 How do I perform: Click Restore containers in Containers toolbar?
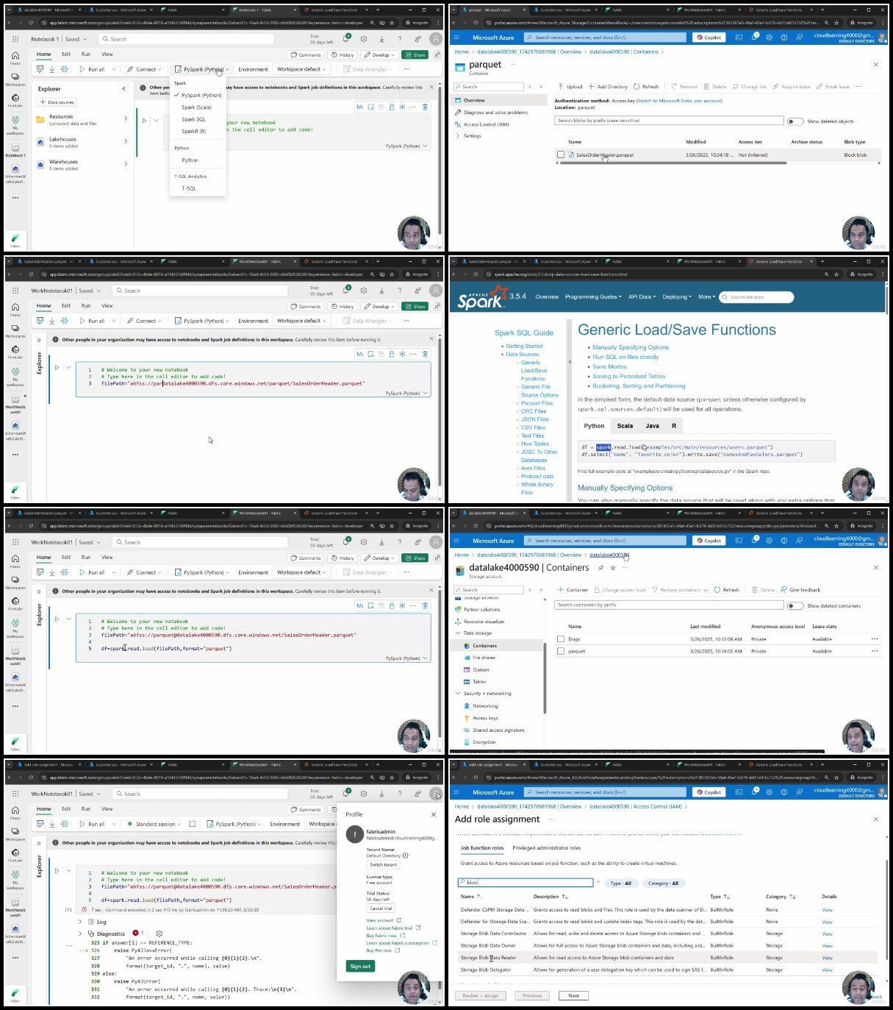[x=680, y=589]
